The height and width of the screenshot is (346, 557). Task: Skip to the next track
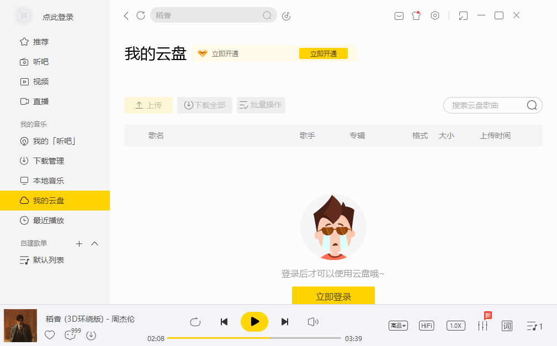(284, 322)
